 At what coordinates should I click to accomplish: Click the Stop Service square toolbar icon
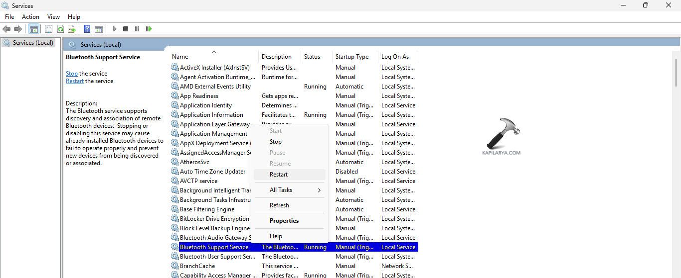click(x=126, y=29)
